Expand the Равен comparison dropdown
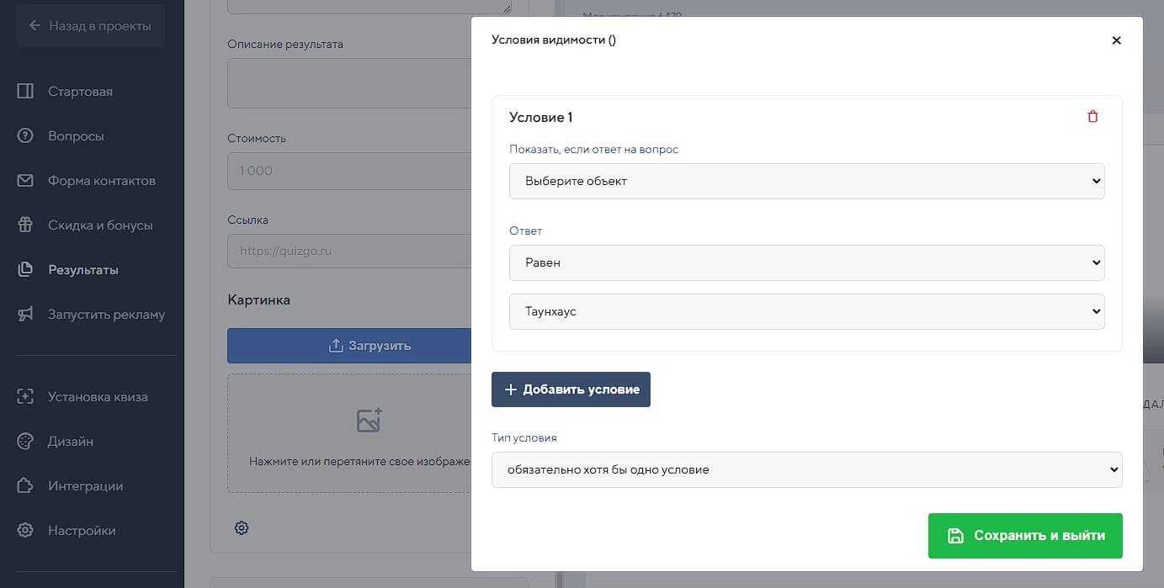1164x588 pixels. point(805,262)
